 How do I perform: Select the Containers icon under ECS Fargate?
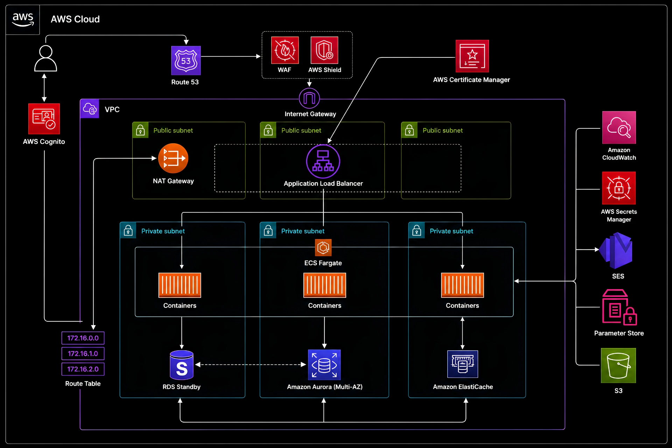coord(325,285)
